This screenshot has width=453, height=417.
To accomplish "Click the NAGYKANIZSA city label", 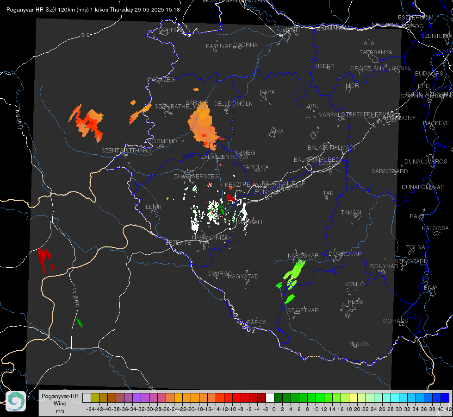I will (212, 238).
